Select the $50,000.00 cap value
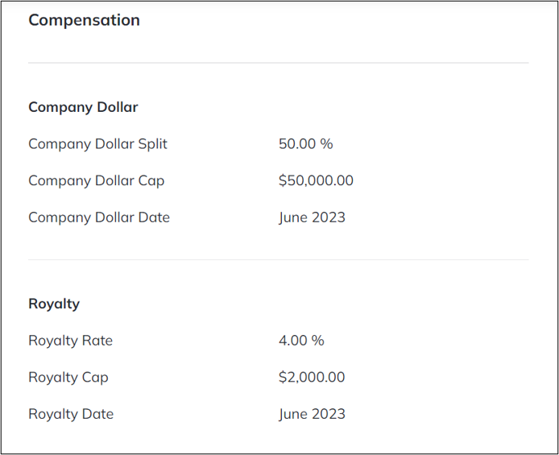This screenshot has width=559, height=455. (x=316, y=180)
